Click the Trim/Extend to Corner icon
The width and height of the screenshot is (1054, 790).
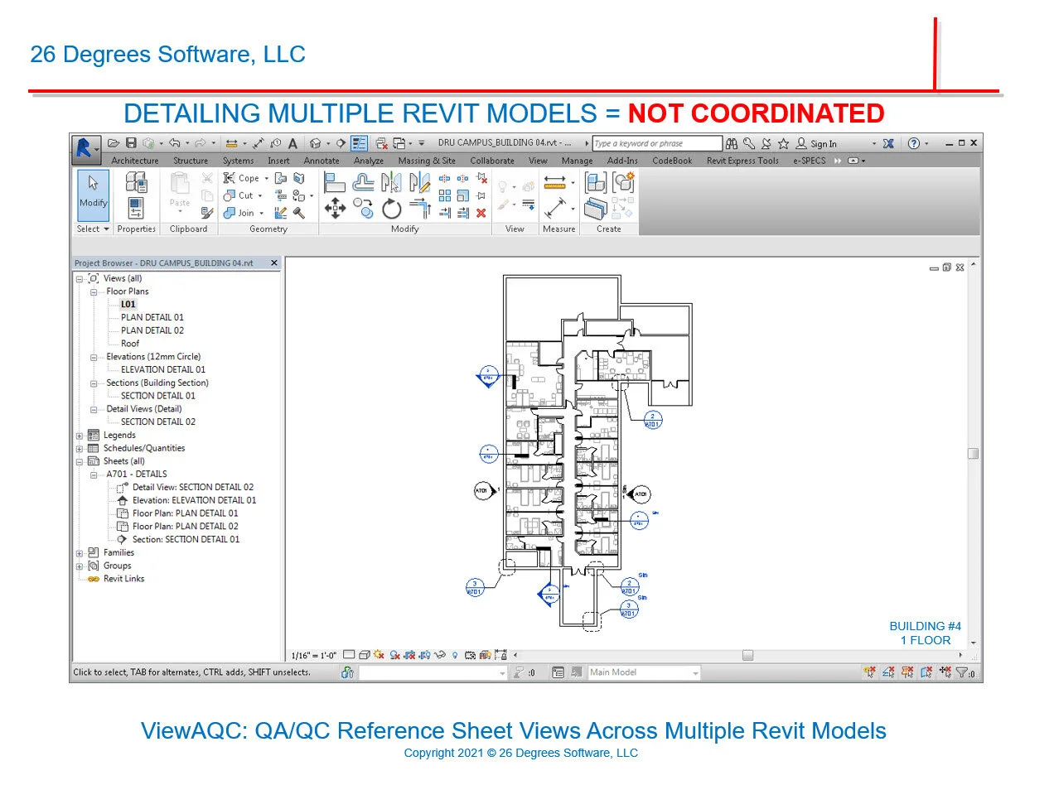420,208
